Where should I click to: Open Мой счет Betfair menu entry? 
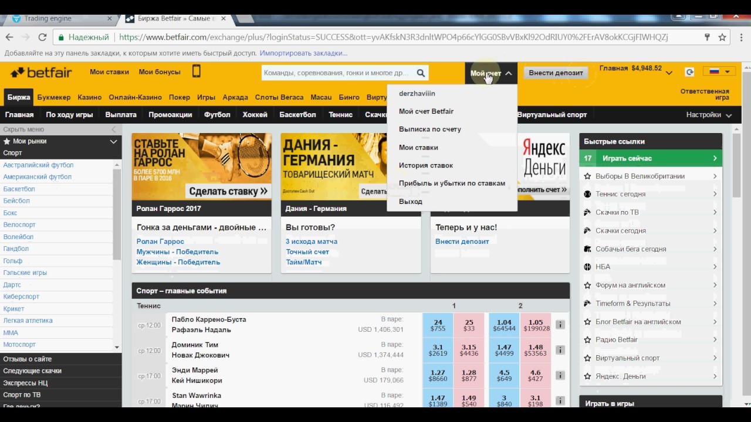pos(426,111)
